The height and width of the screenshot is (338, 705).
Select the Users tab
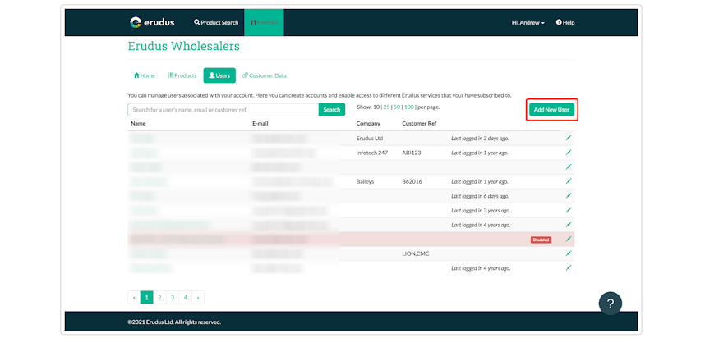pos(219,75)
